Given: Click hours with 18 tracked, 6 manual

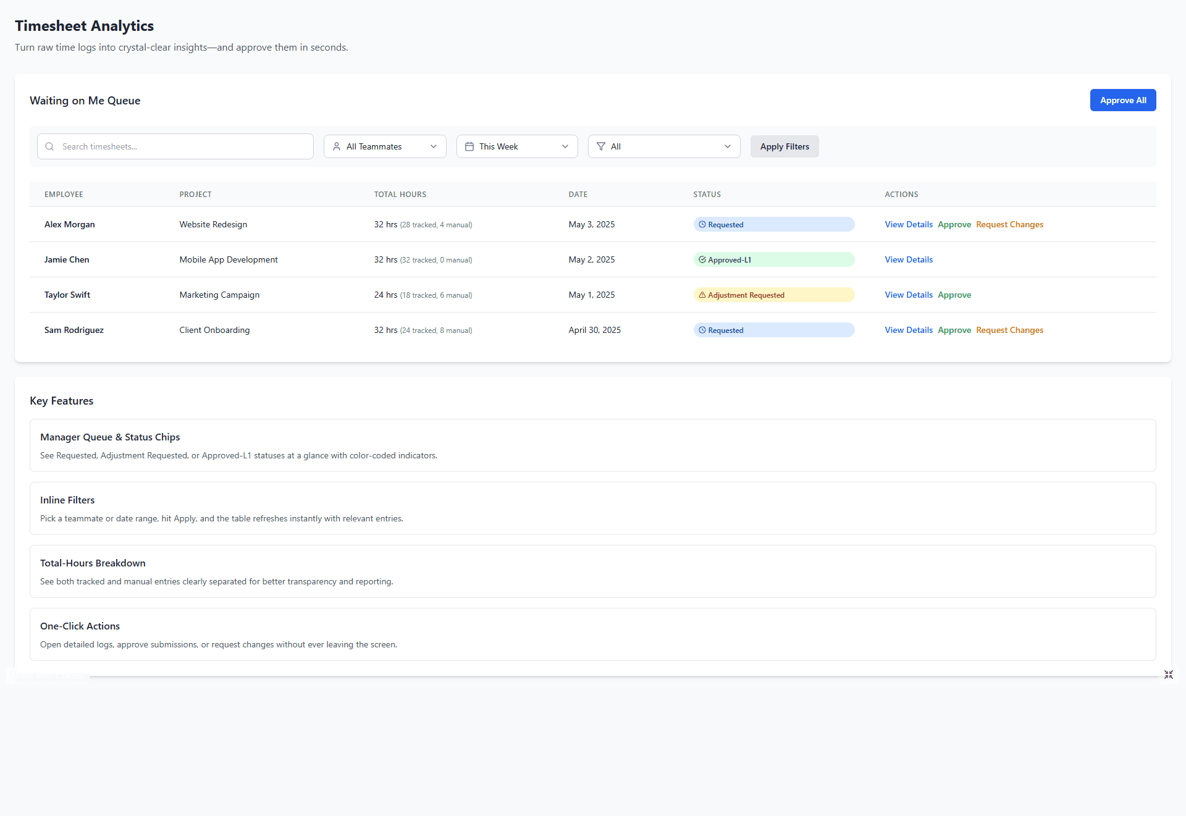Looking at the screenshot, I should tap(423, 295).
